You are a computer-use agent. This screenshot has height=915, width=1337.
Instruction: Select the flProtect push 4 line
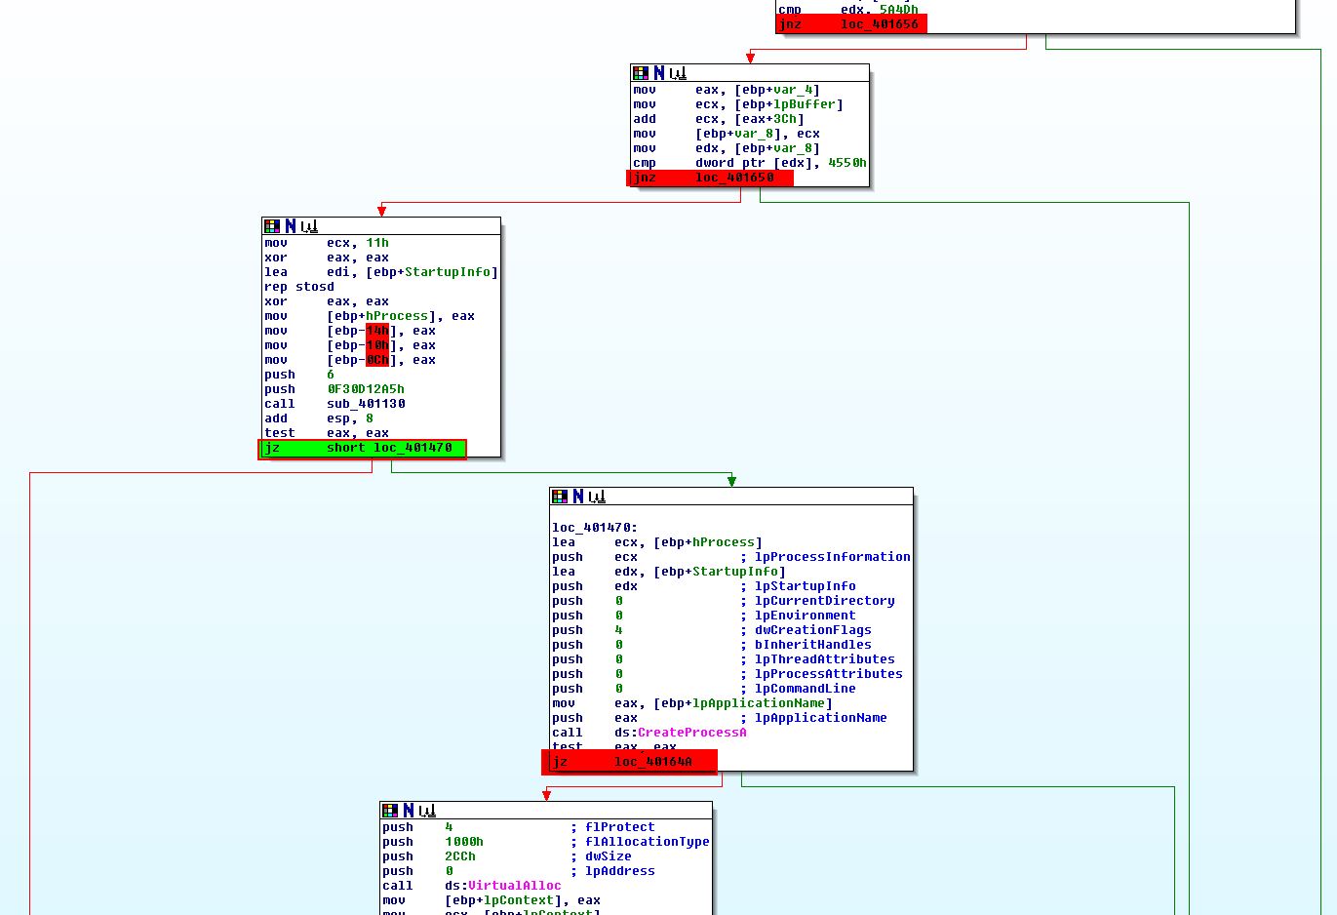click(x=519, y=827)
